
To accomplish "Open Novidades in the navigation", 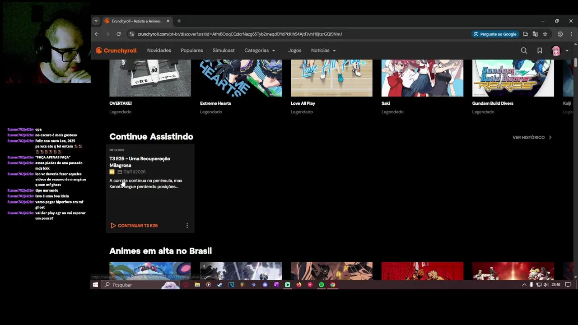I will click(x=159, y=51).
